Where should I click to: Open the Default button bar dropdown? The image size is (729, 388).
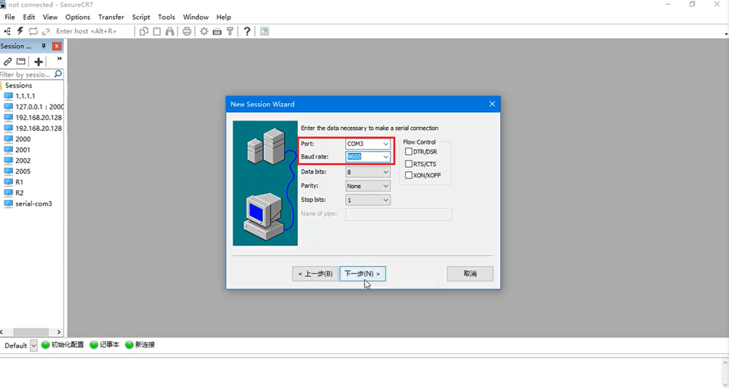[34, 345]
